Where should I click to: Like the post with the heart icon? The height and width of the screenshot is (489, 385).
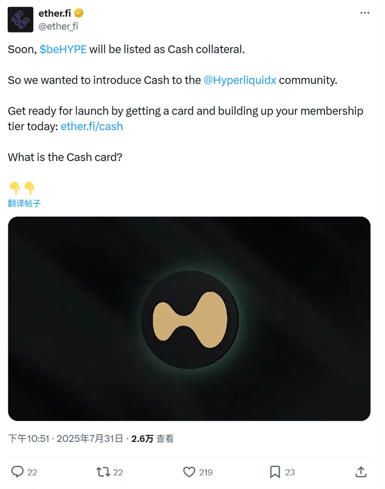coord(189,472)
